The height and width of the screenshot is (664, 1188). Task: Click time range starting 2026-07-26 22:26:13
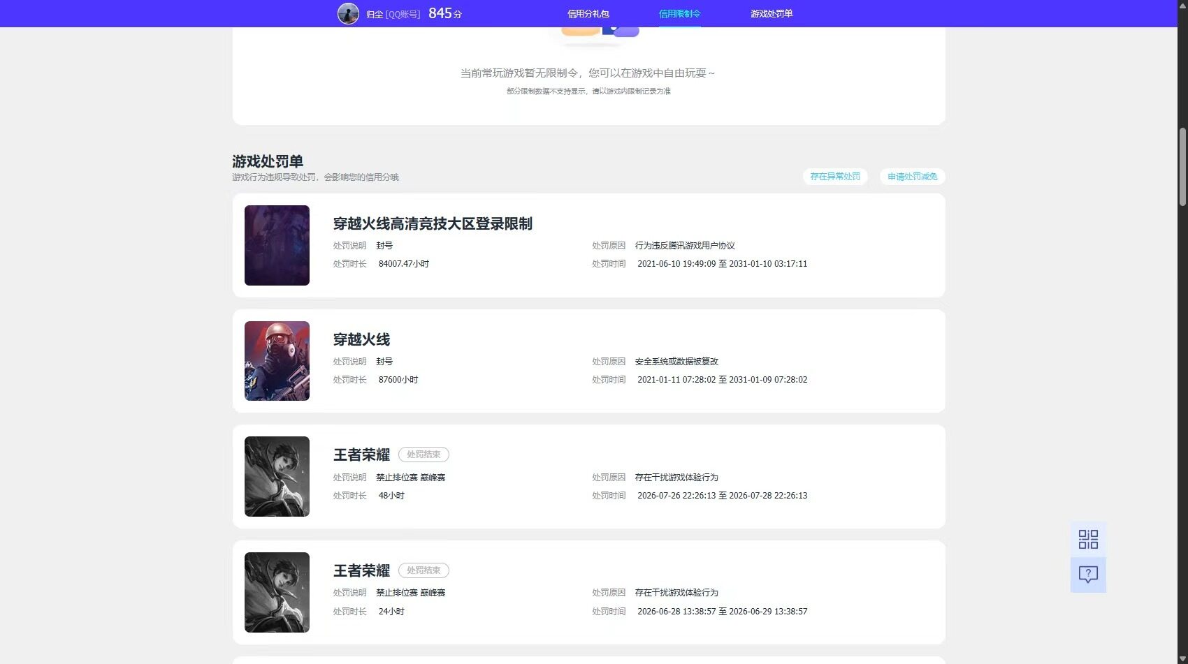[x=722, y=496]
